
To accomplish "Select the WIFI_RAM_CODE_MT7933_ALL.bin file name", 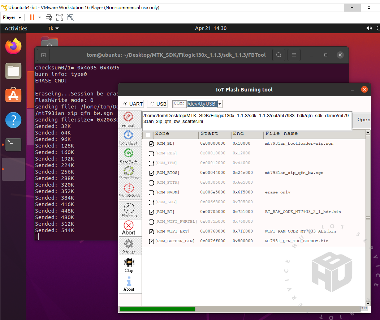I will tap(300, 231).
